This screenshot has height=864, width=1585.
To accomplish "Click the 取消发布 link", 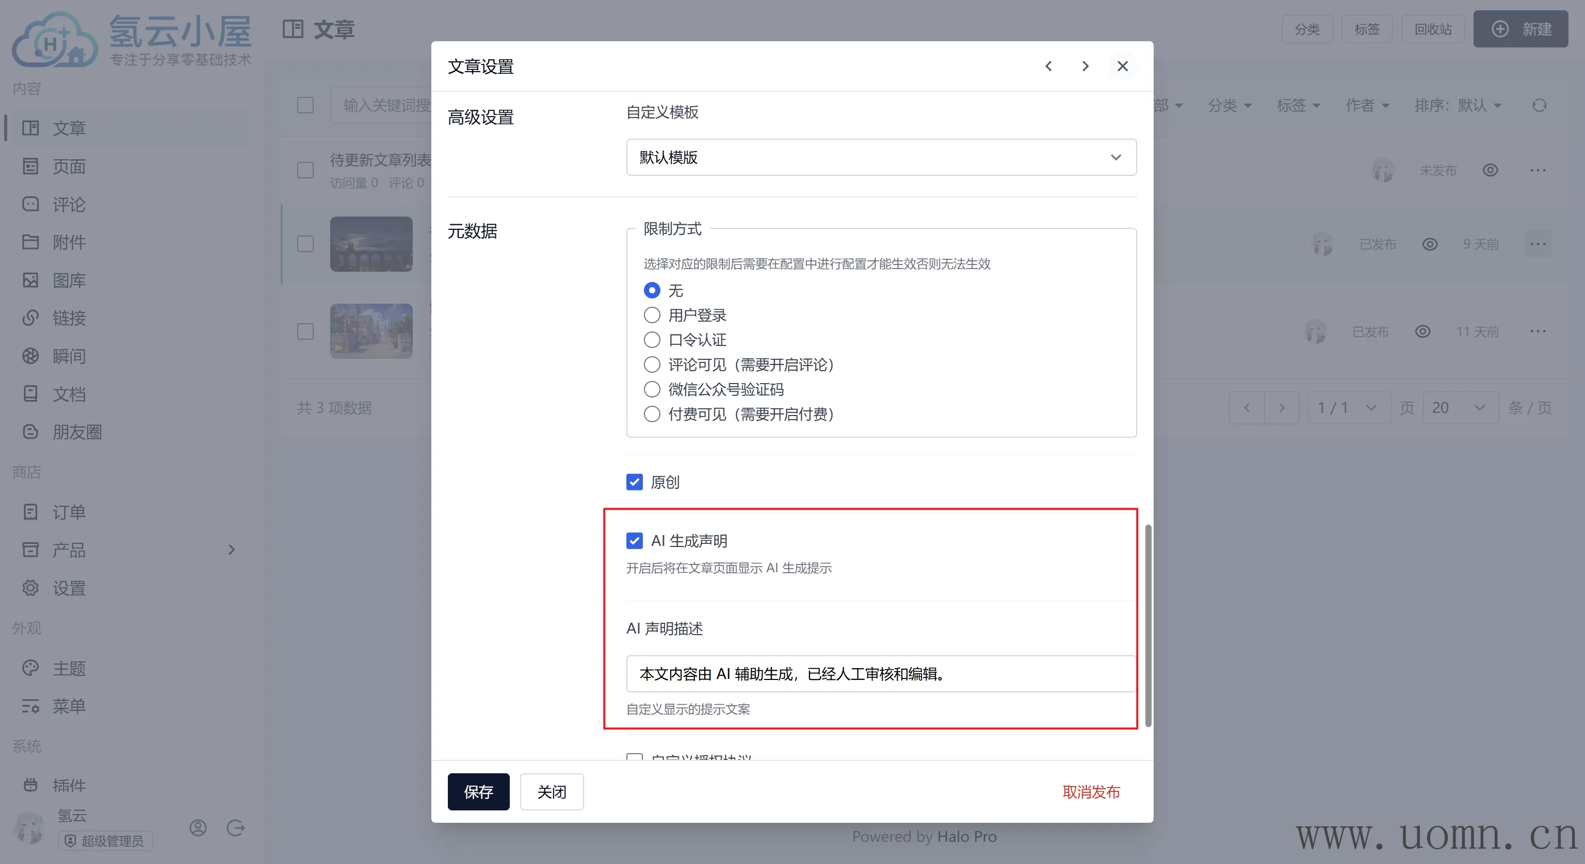I will click(1091, 792).
